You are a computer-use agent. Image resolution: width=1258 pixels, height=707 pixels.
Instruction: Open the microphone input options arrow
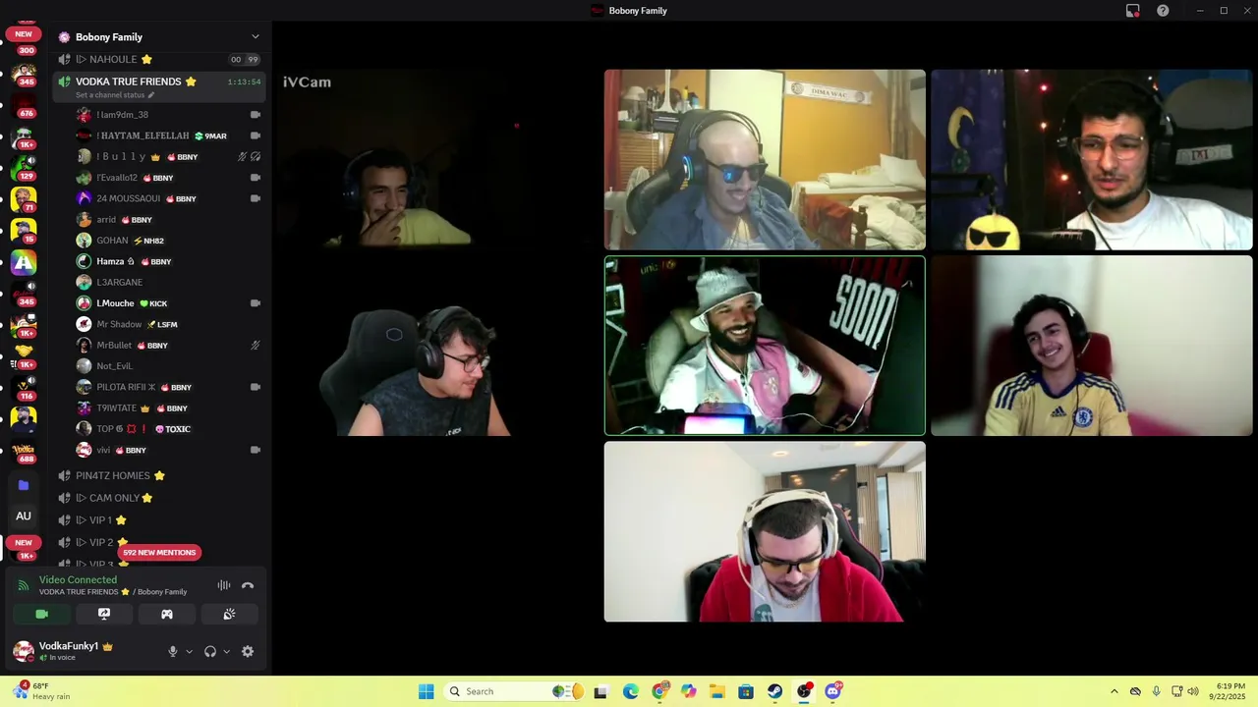(x=189, y=651)
